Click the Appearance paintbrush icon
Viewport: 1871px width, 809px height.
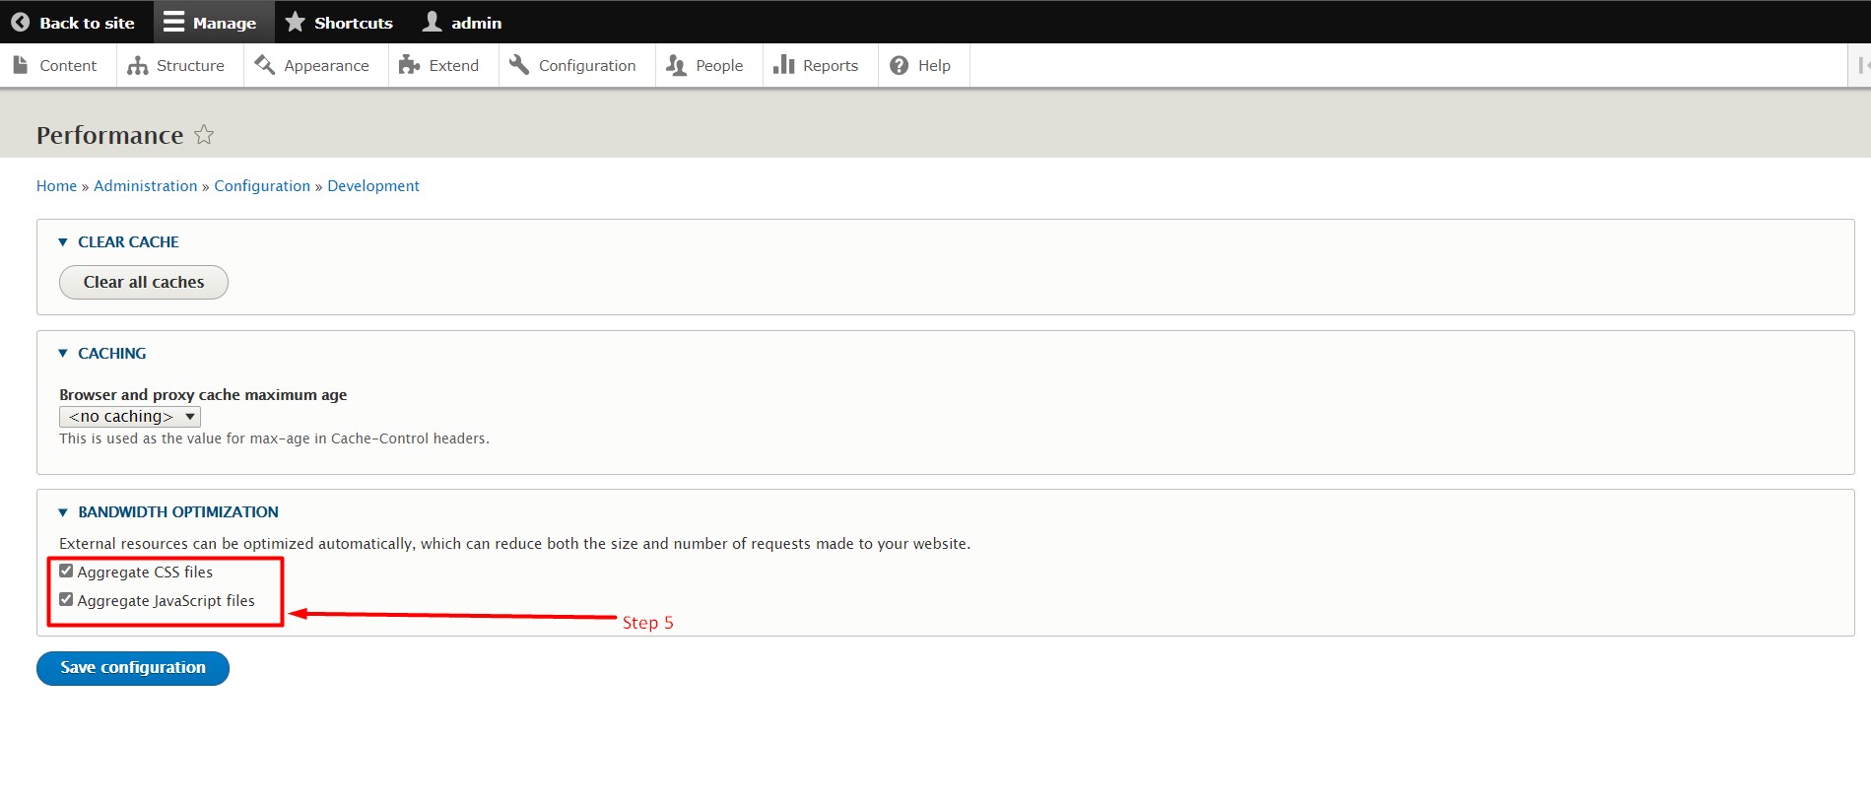coord(264,65)
